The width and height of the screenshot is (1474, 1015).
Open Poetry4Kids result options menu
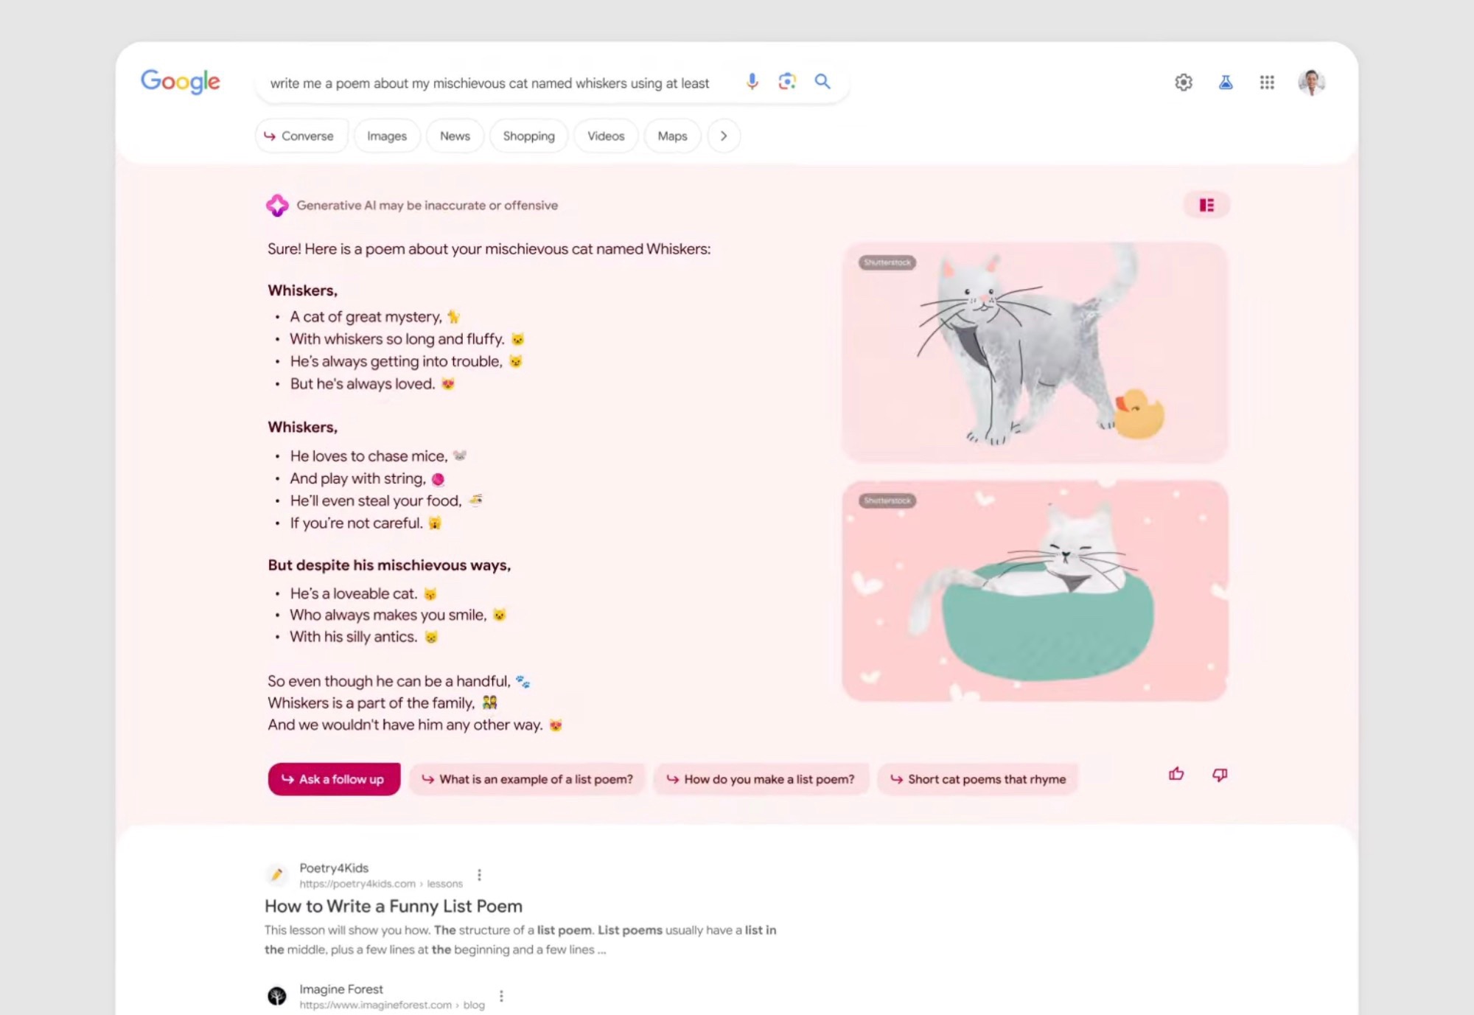479,875
